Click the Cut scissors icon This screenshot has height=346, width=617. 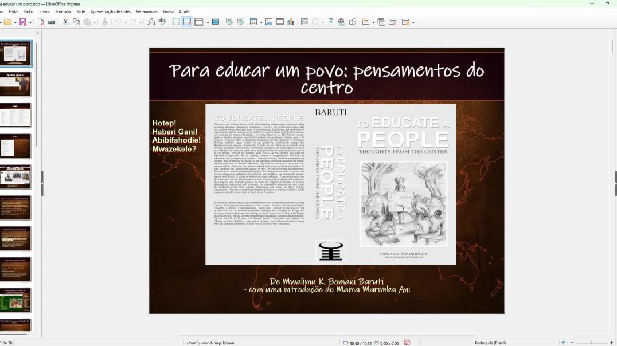(65, 22)
